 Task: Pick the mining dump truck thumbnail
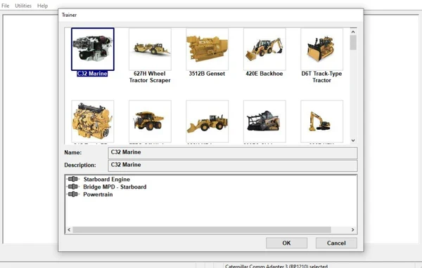(x=150, y=121)
